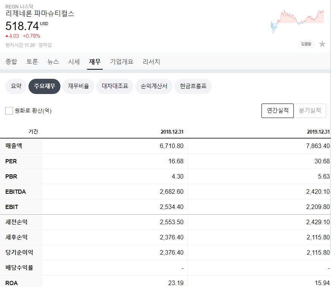
Task: Click the EBIT row label
Action: pos(12,207)
